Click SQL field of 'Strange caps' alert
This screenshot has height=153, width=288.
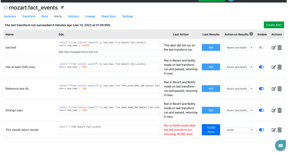pyautogui.click(x=109, y=110)
